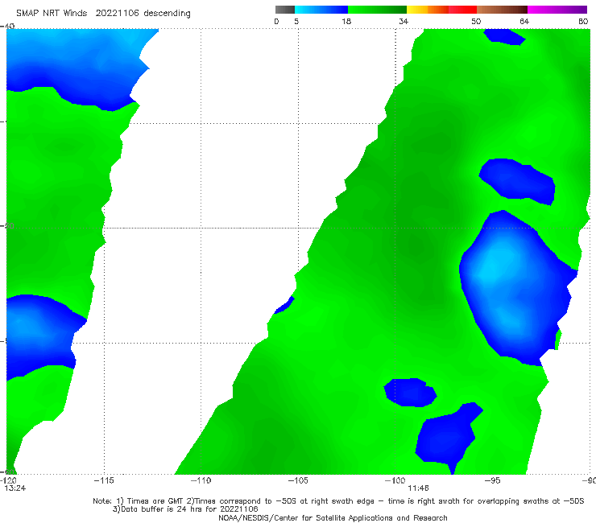Click the '50' color bar label

pyautogui.click(x=476, y=21)
